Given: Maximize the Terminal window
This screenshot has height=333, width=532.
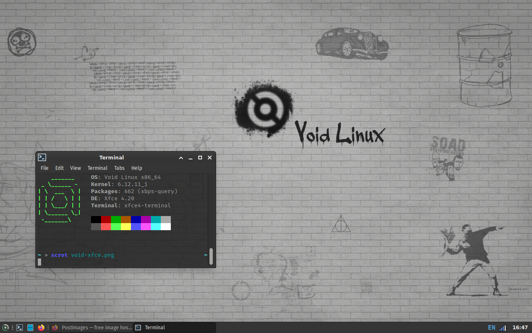Looking at the screenshot, I should 200,158.
